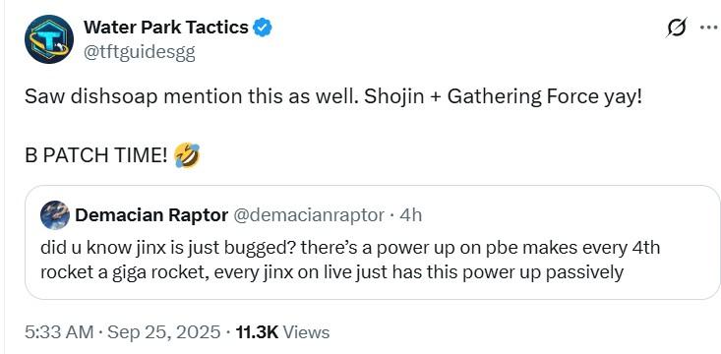Click the Views label beside 11.3K
Viewport: 721px width, 354px height.
[x=306, y=332]
